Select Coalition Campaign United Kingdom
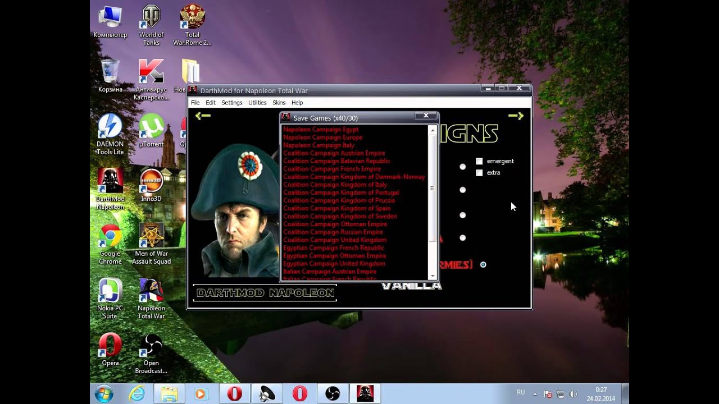 coord(334,240)
